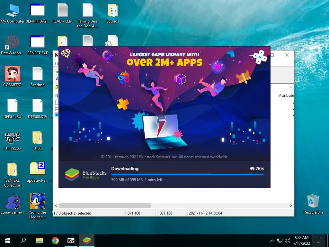Select the Desktop Toys DTTY3200 icon
The image size is (329, 247).
pyautogui.click(x=13, y=142)
